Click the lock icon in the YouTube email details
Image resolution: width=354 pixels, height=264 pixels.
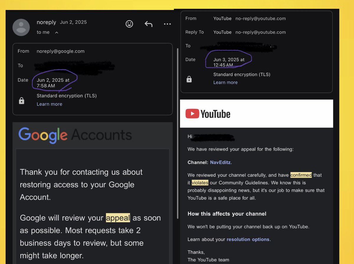click(x=189, y=79)
